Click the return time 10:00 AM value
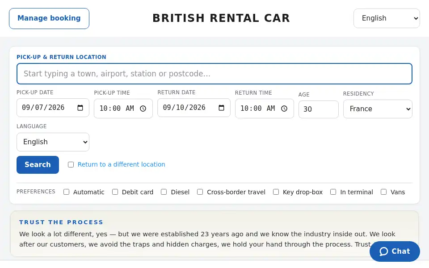 pyautogui.click(x=258, y=109)
